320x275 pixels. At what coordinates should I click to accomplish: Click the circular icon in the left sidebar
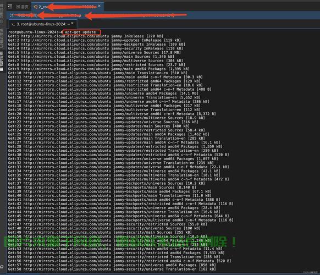pyautogui.click(x=2, y=21)
